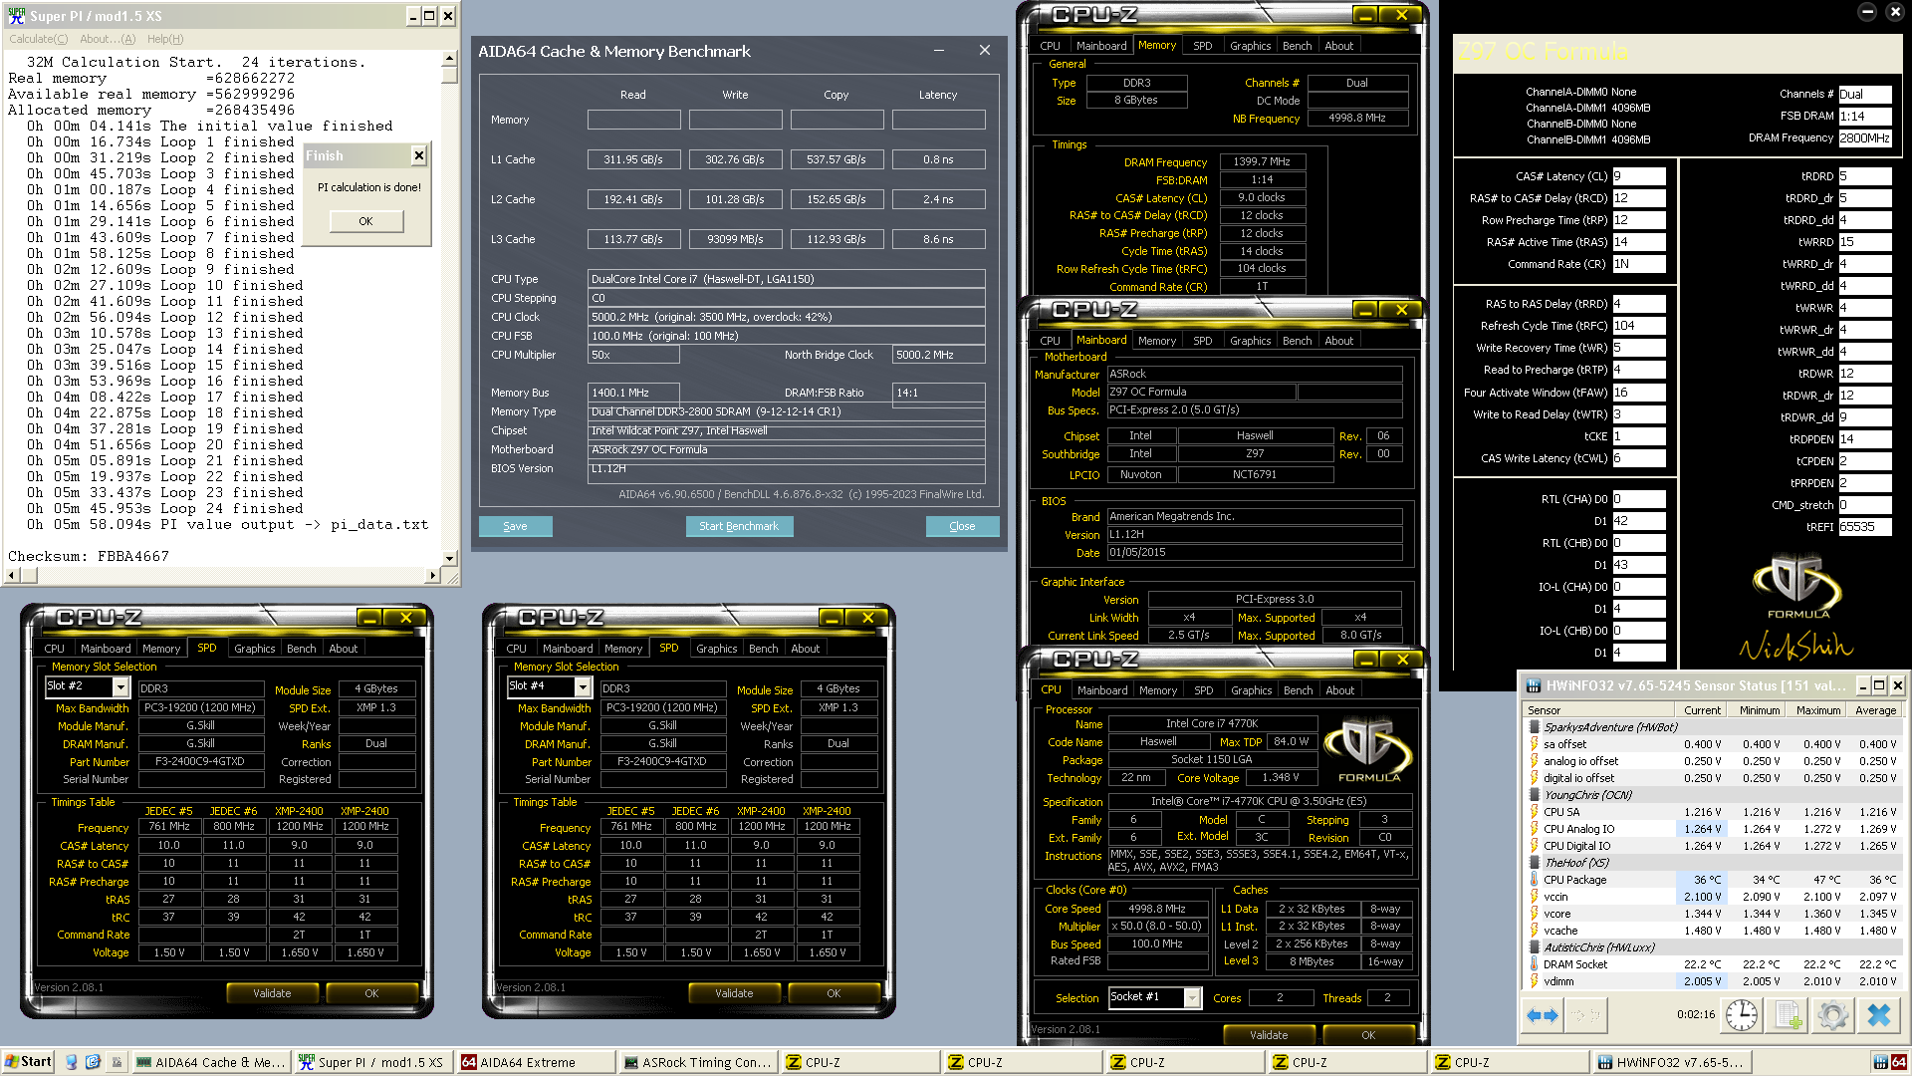Click YoungChris (OCN) sensor group chip icon

[x=1535, y=795]
